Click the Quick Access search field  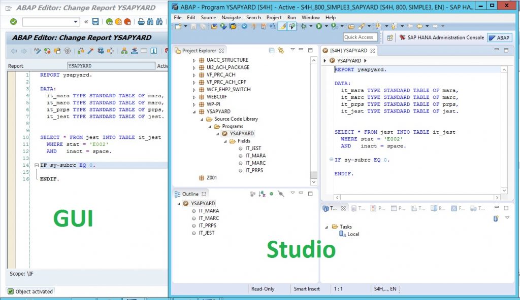click(x=360, y=37)
